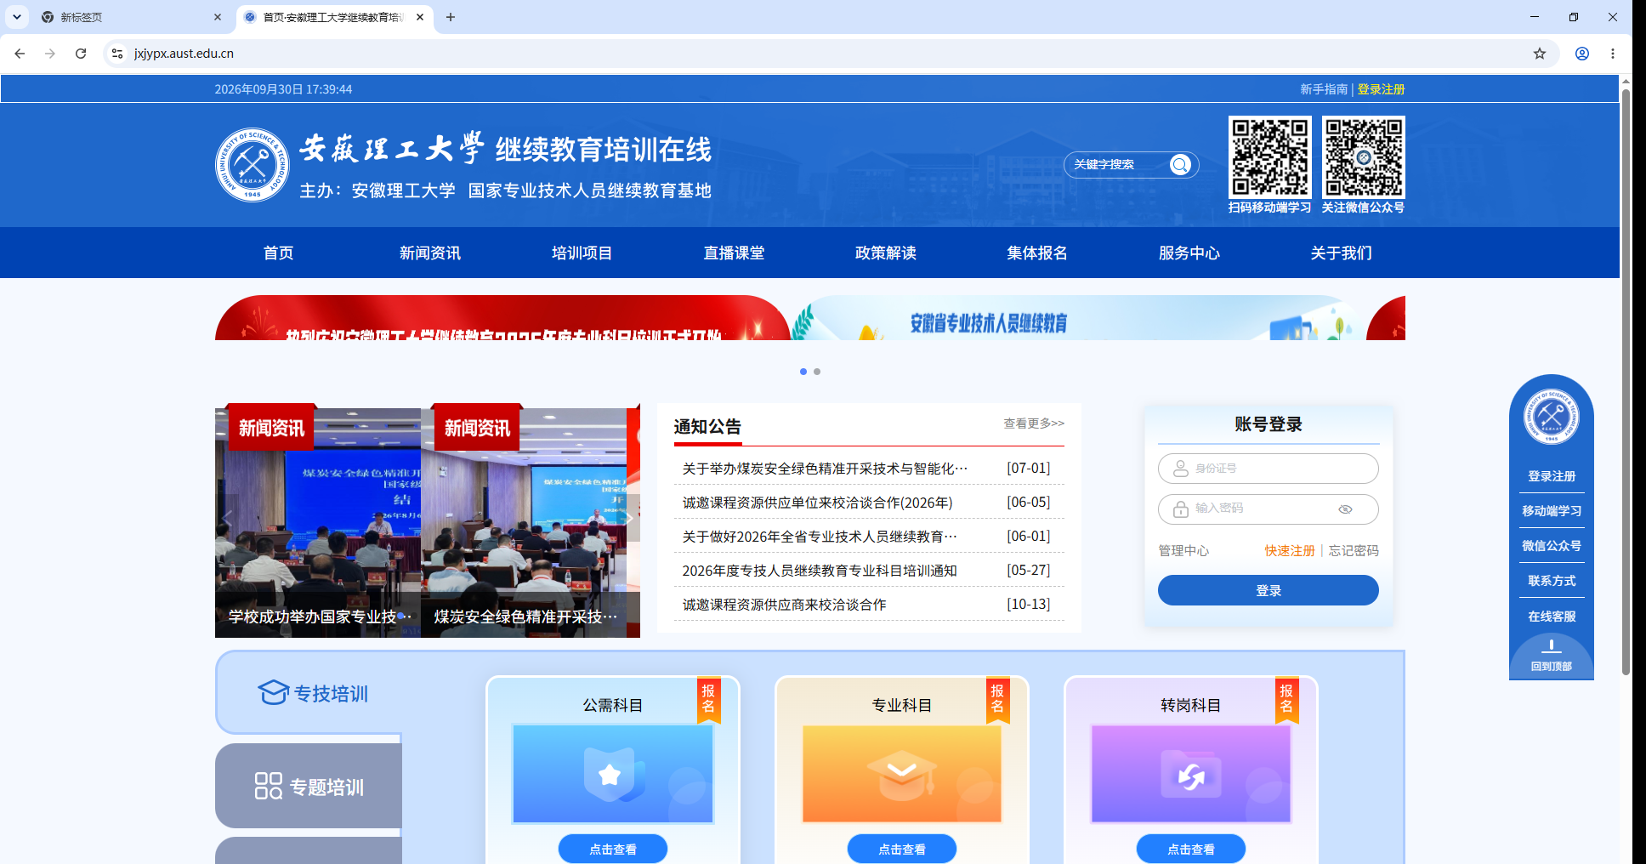
Task: Click 报名 ribbon on 公需科目 card
Action: click(x=708, y=699)
